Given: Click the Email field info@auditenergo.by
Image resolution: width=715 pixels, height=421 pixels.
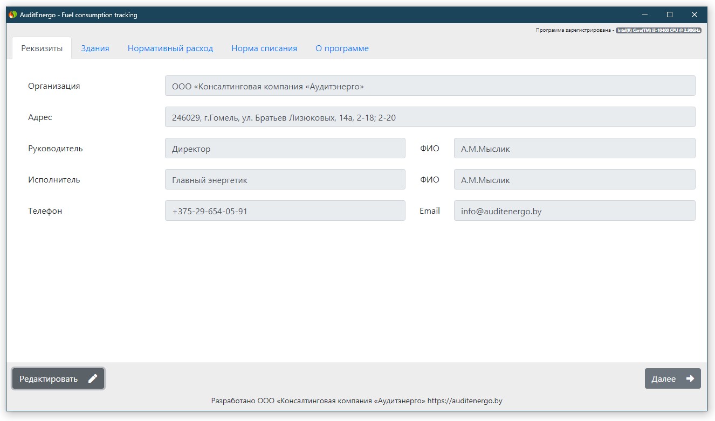Looking at the screenshot, I should [x=574, y=211].
